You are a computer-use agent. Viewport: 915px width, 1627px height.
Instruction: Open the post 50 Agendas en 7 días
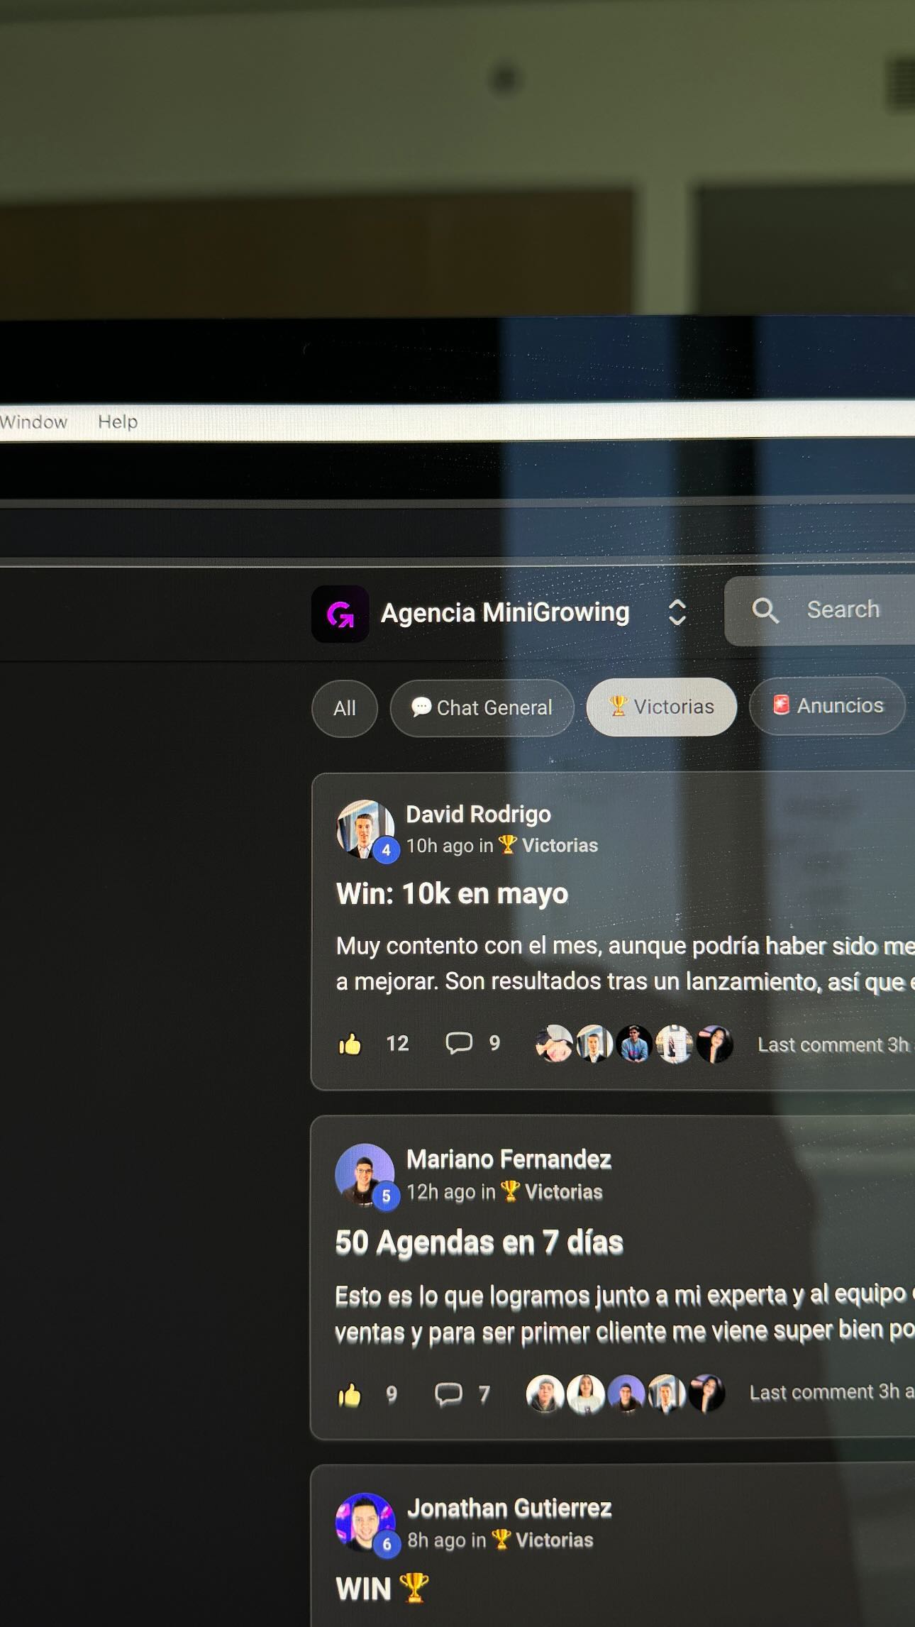(x=479, y=1242)
